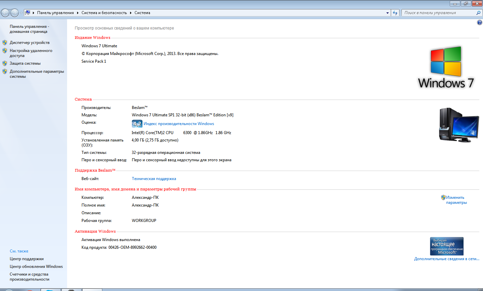Image resolution: width=483 pixels, height=291 pixels.
Task: Open 'Дополнительные сведения в сети...' link
Action: (447, 259)
